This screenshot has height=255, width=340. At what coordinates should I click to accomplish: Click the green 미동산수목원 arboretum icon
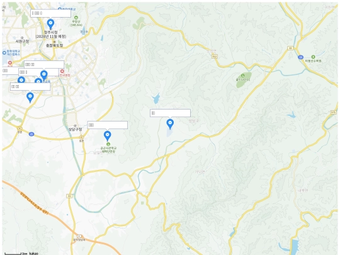coord(313,57)
